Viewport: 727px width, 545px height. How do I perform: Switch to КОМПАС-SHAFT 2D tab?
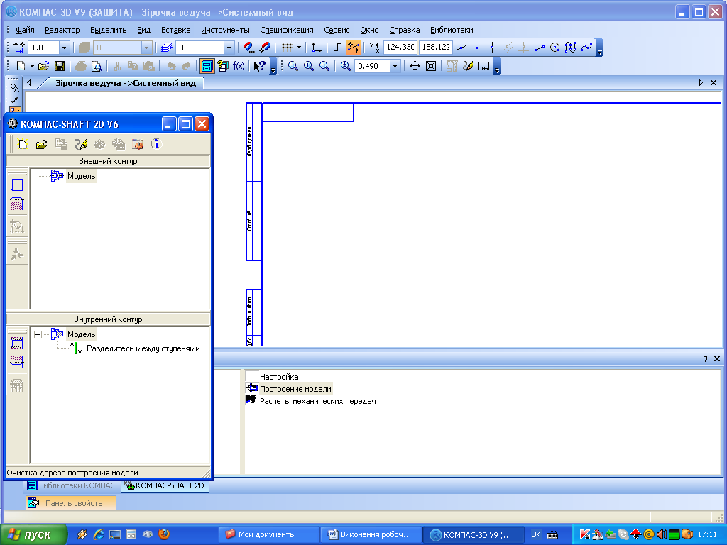click(x=165, y=485)
